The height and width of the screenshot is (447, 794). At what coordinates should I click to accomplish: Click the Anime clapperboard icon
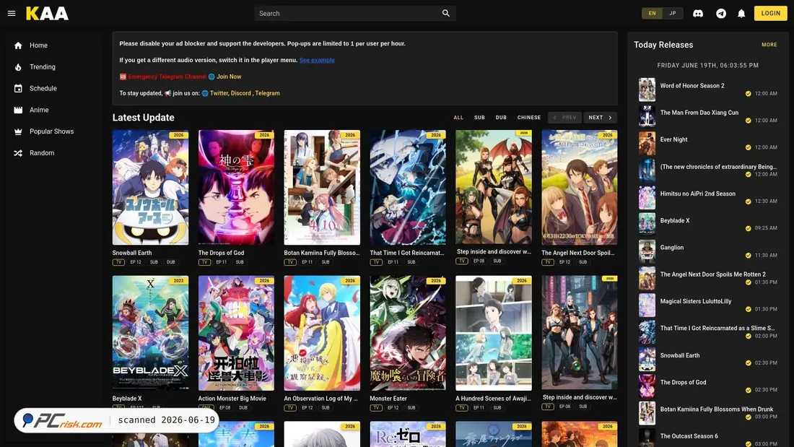click(x=18, y=110)
